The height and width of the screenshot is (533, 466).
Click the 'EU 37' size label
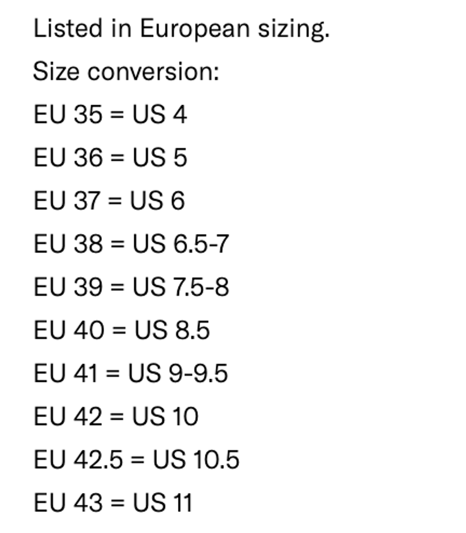click(66, 201)
